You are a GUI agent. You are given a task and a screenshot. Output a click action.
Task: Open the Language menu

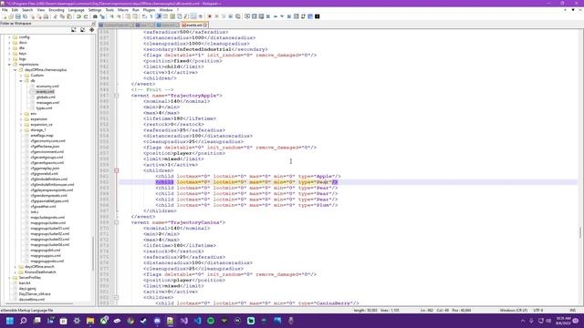[x=76, y=10]
